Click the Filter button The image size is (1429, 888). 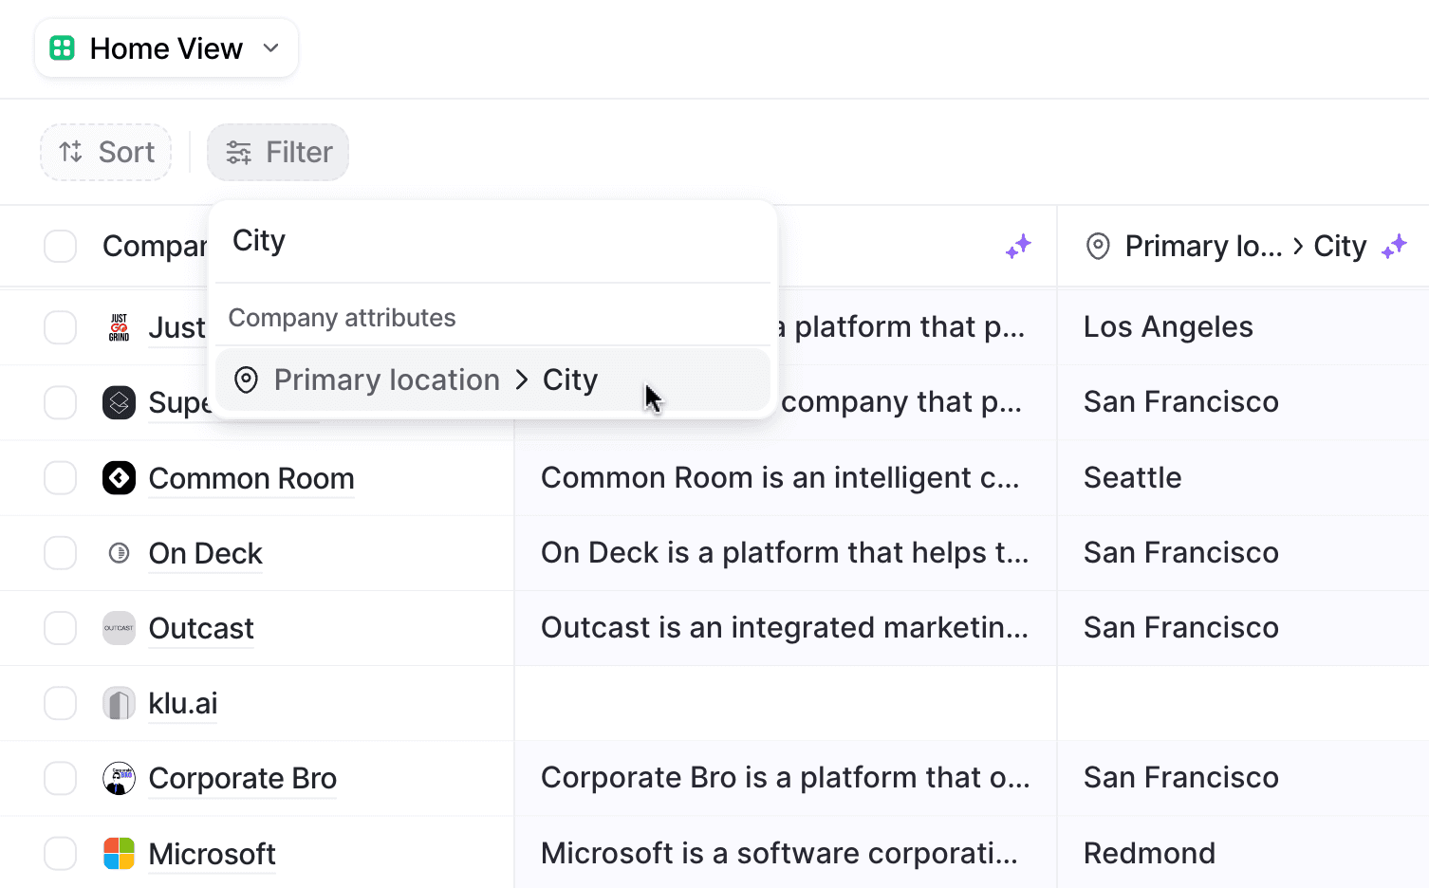[278, 152]
